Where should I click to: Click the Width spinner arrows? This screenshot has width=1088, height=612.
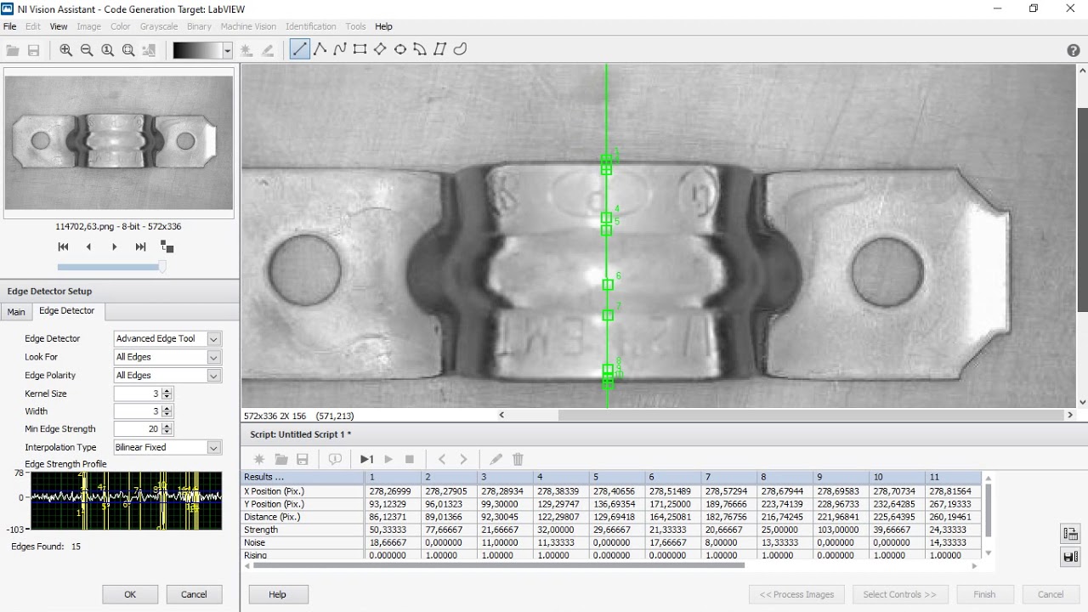tap(167, 411)
